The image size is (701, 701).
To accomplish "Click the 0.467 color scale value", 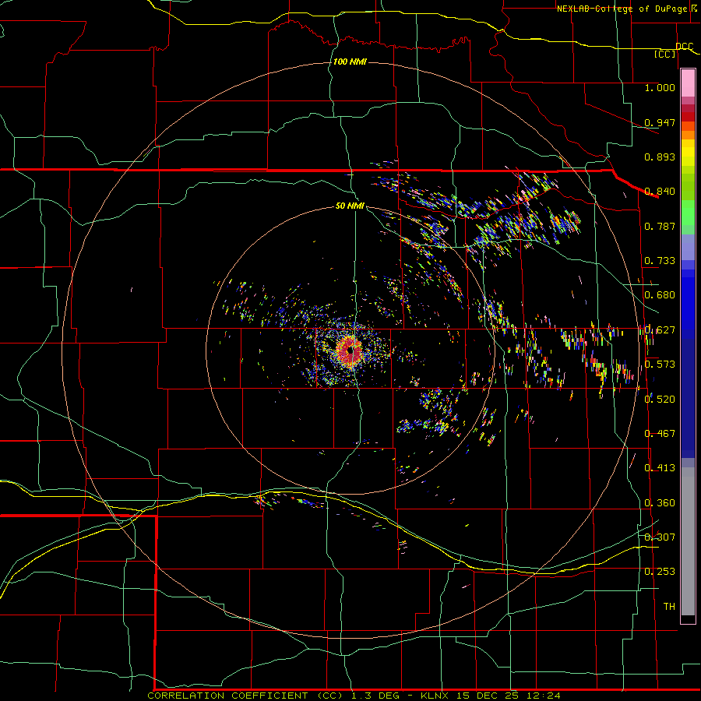I will click(x=660, y=434).
